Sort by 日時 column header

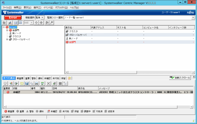click(x=65, y=88)
